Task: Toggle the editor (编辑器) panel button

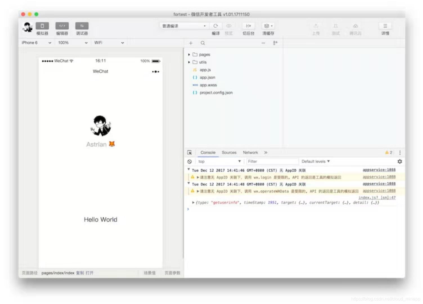Action: click(x=62, y=26)
